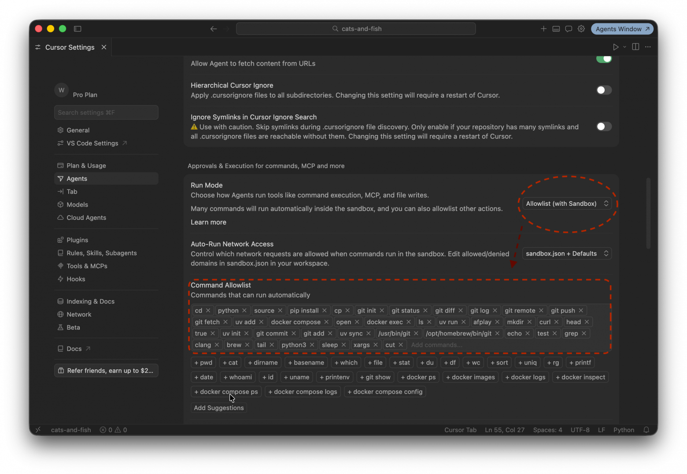The image size is (687, 474).
Task: Remove grep from the command allowlist
Action: tap(584, 333)
